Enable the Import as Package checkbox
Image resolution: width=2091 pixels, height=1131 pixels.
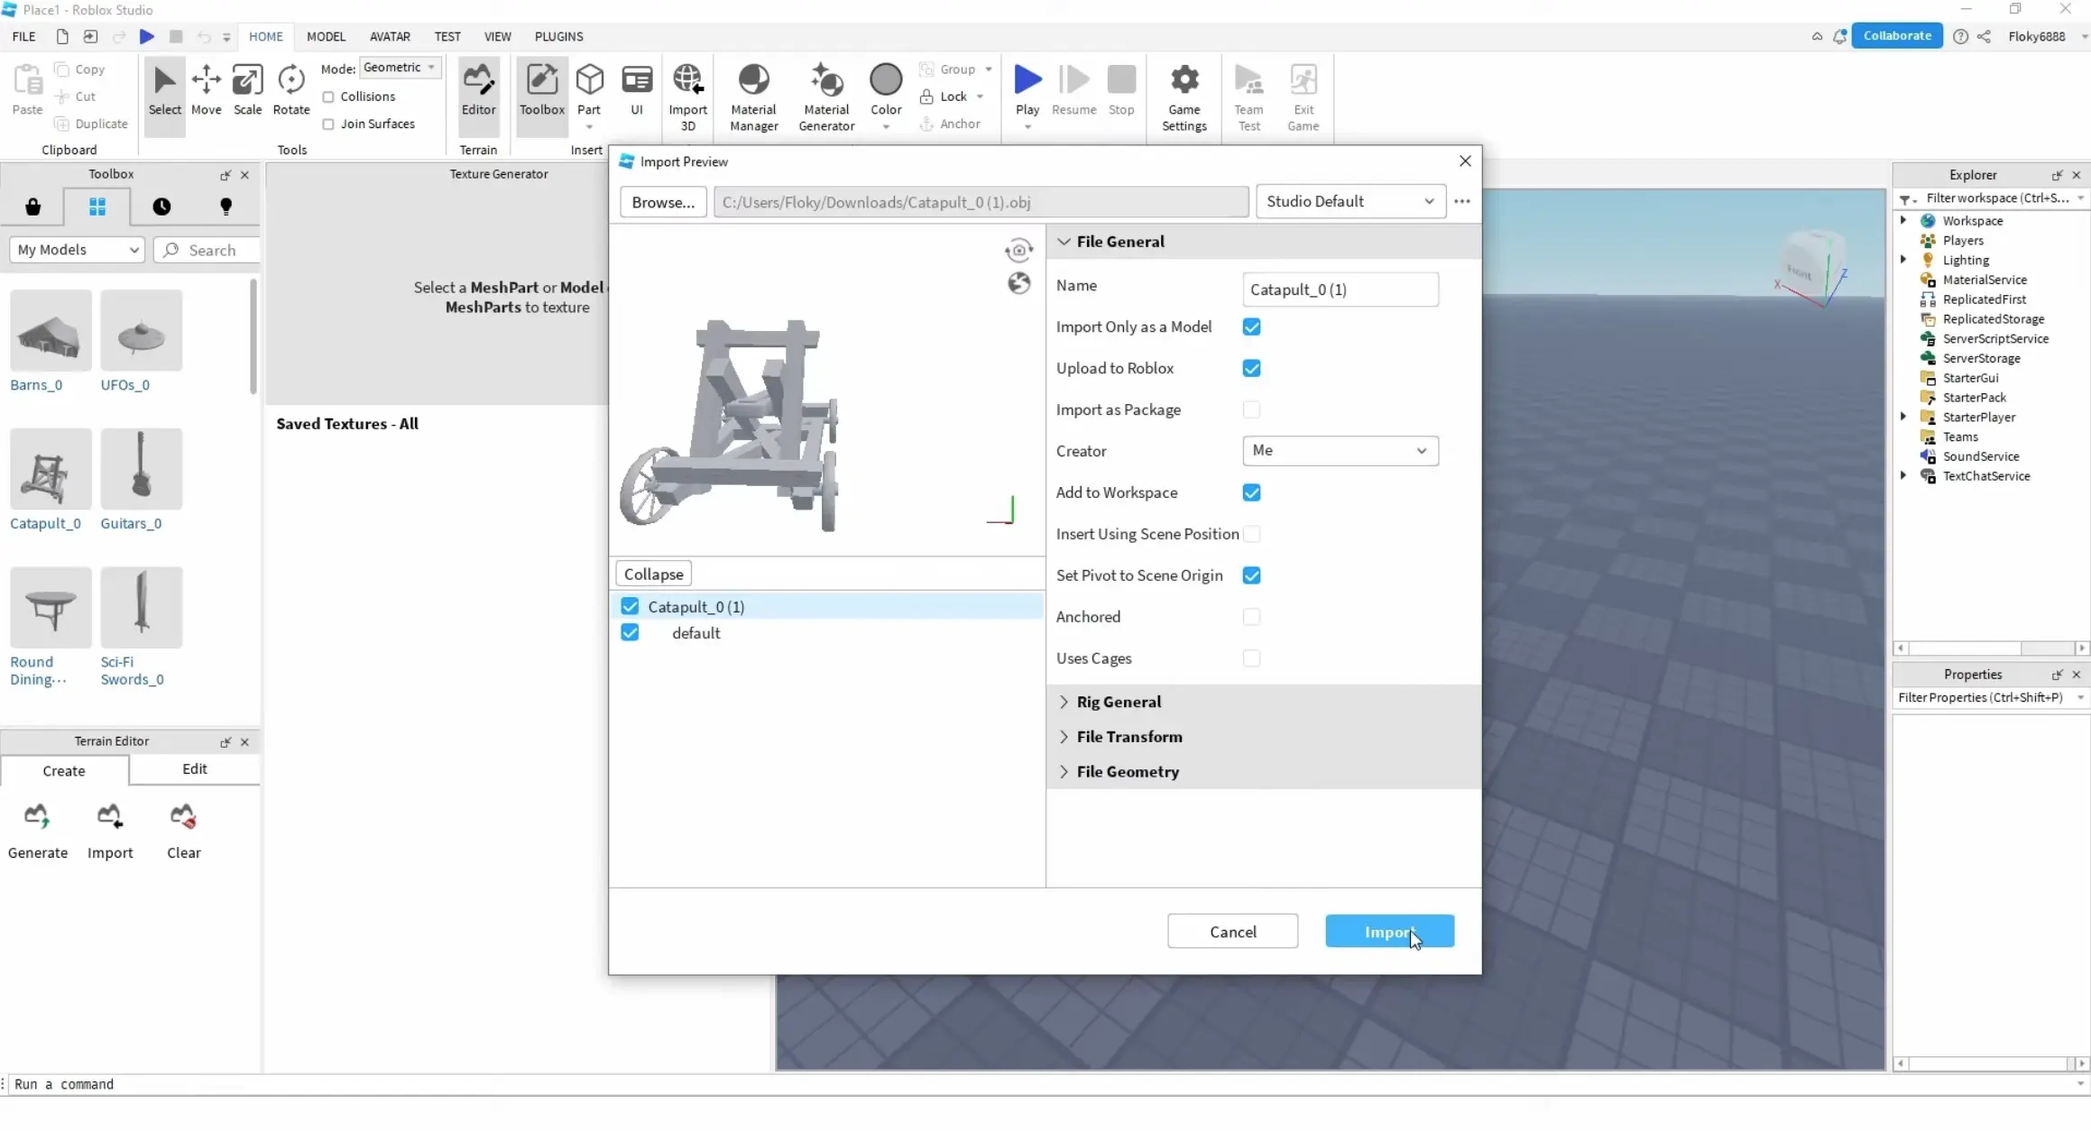pos(1252,409)
